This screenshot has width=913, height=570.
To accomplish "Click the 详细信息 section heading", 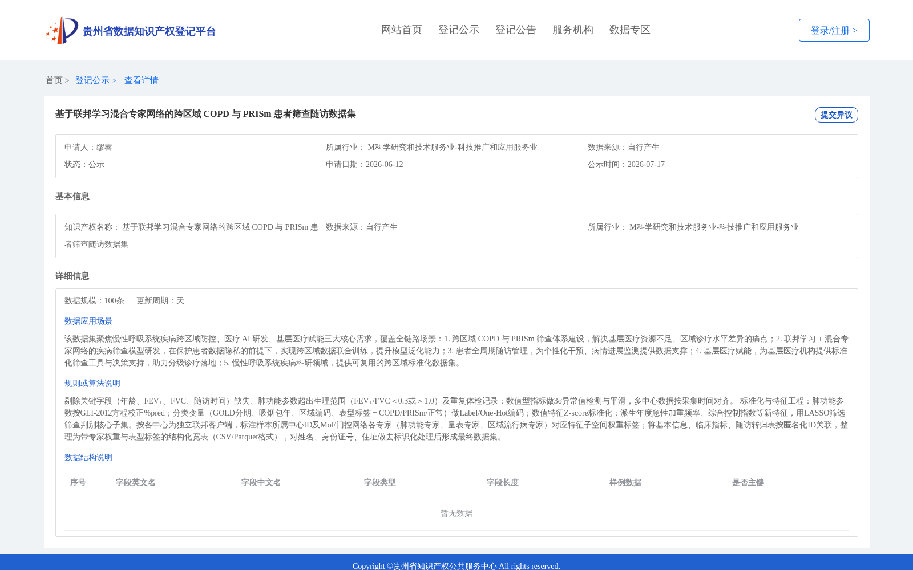I will (72, 276).
